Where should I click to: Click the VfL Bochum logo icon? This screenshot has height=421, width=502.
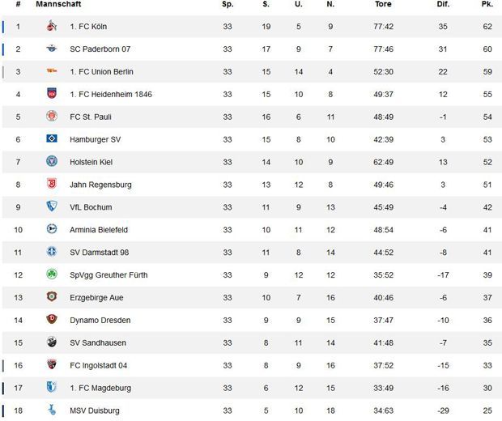51,207
